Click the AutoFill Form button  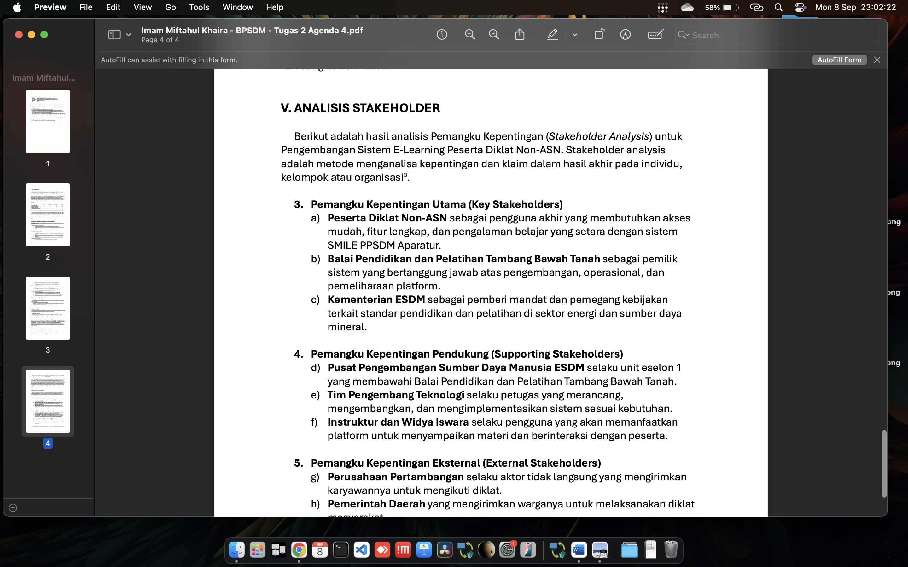click(839, 60)
